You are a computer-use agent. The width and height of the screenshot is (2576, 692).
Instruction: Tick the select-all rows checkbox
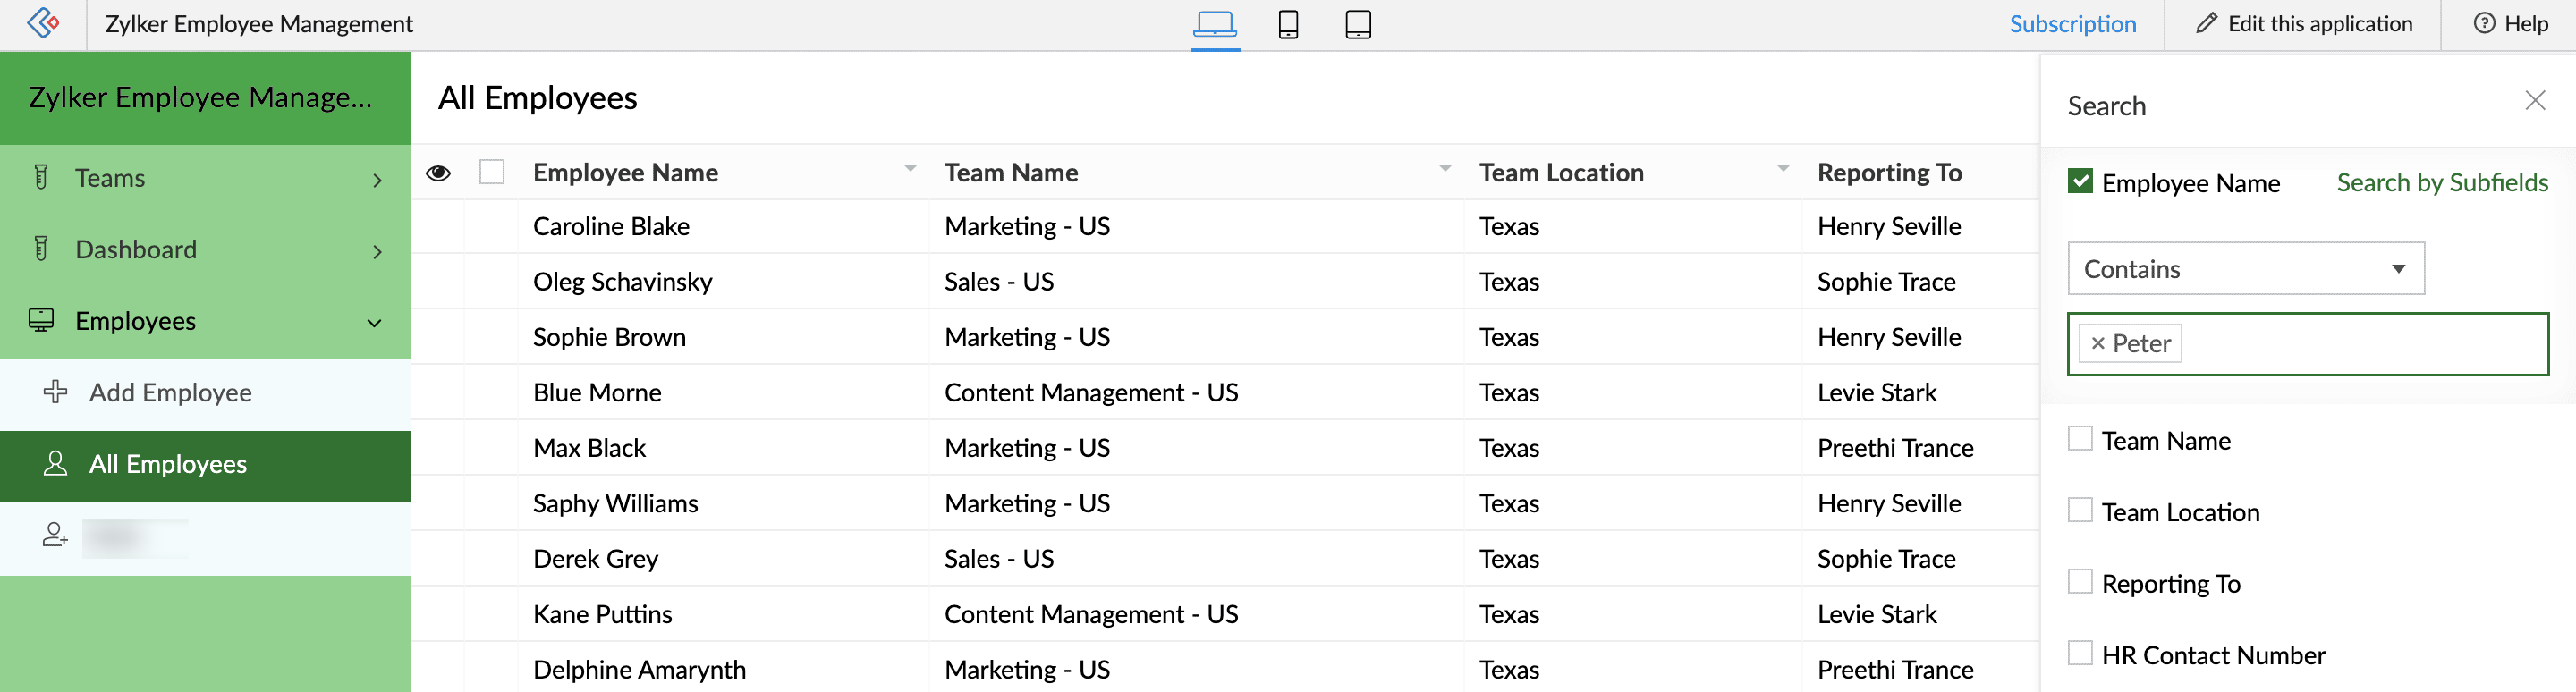492,173
